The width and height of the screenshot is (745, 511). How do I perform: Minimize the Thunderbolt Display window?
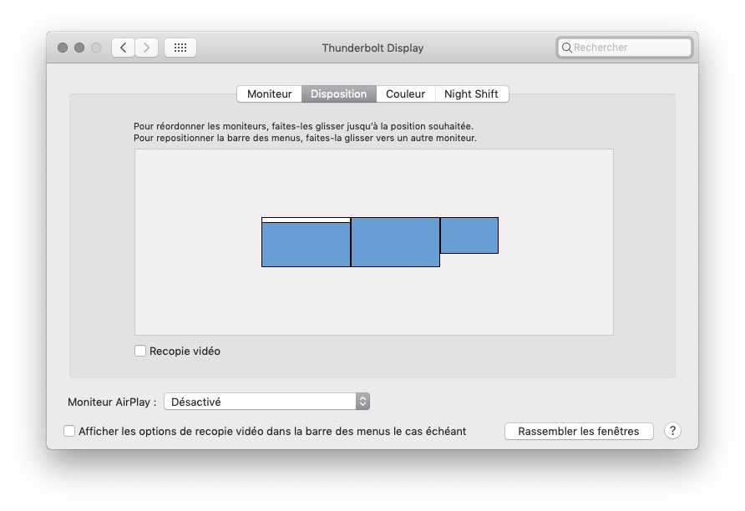tap(79, 48)
